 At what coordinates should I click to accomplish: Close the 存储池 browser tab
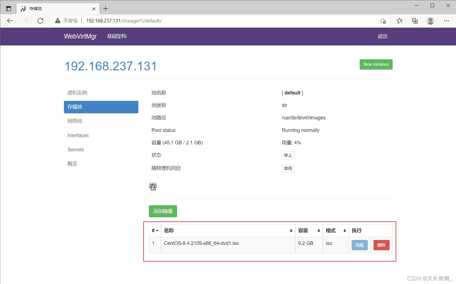point(94,9)
